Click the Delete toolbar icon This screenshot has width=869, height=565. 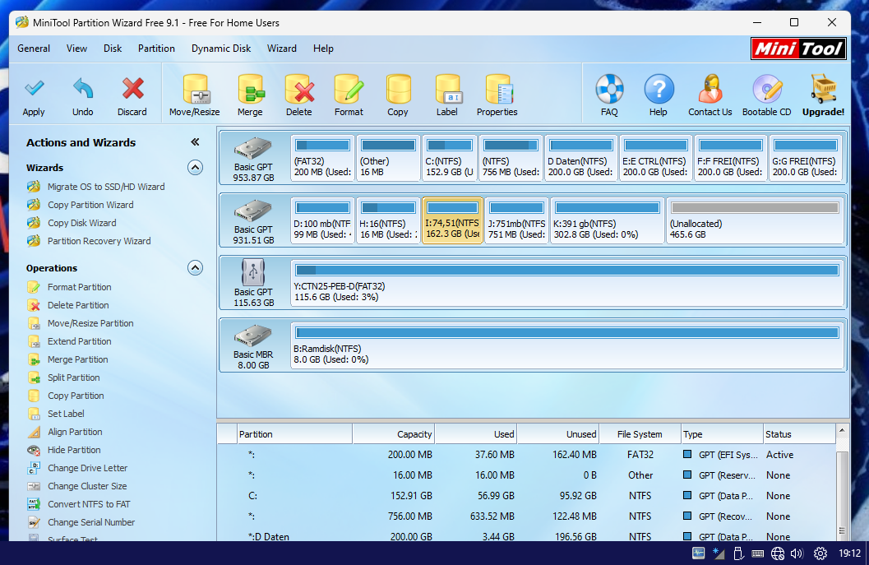(x=299, y=89)
